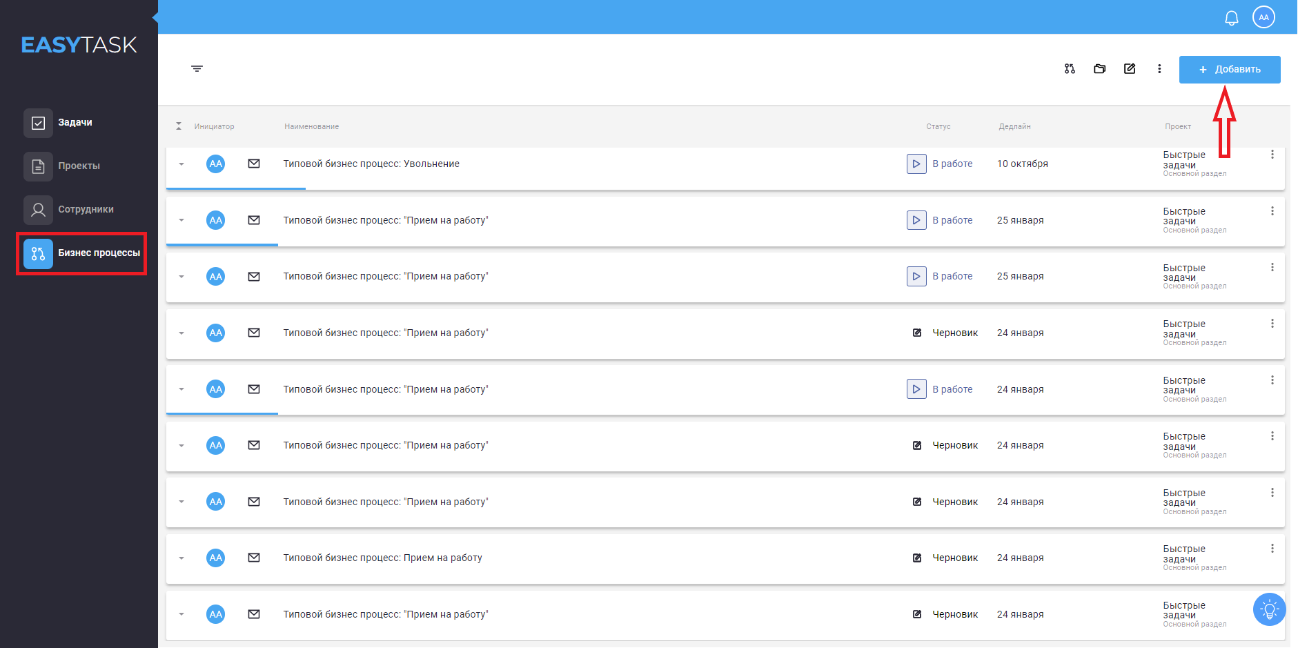Click the folders icon in toolbar
The image size is (1298, 648).
point(1100,69)
